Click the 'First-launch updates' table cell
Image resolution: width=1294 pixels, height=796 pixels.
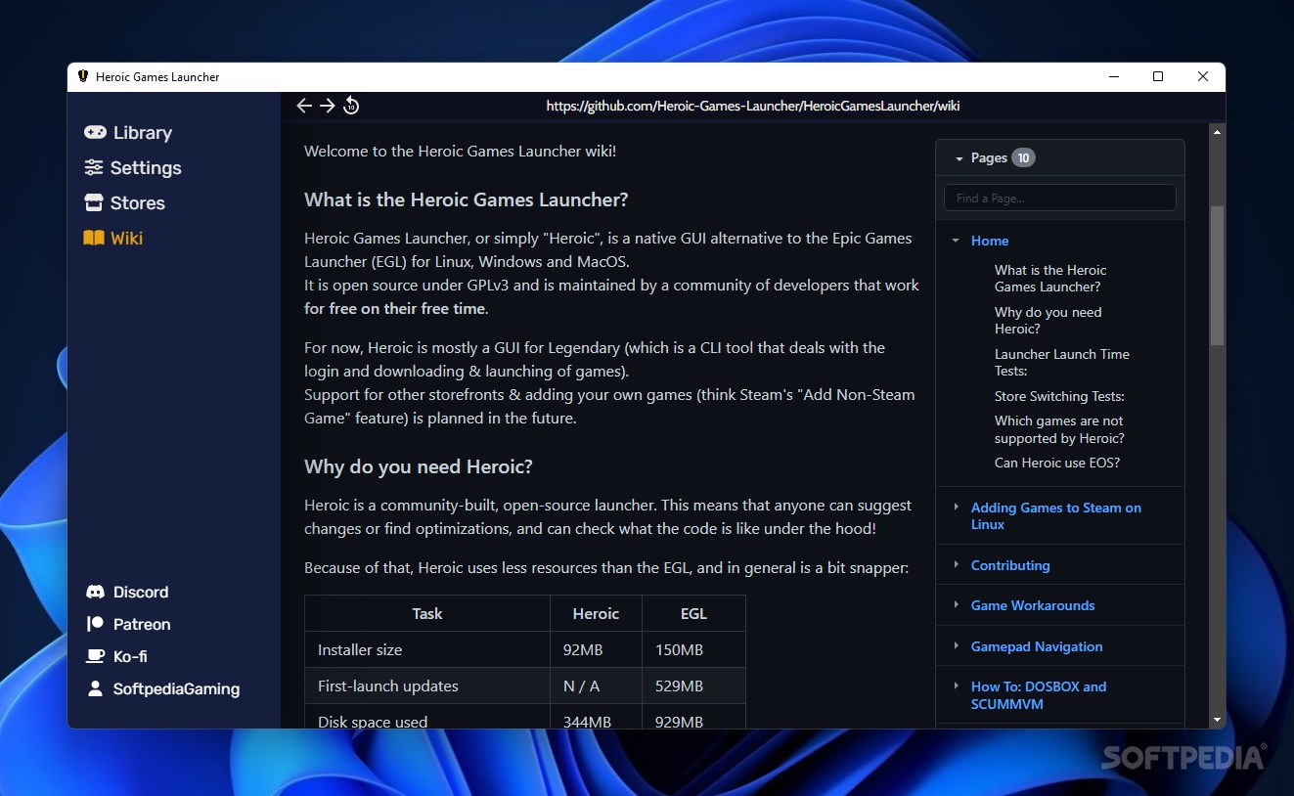tap(427, 685)
